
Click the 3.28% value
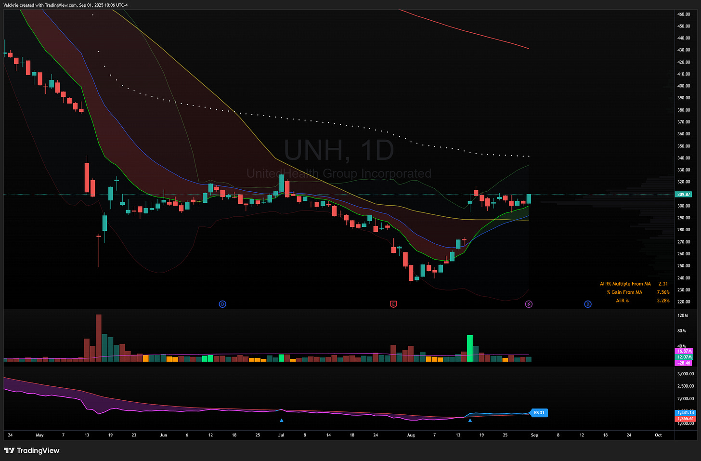[x=663, y=301]
